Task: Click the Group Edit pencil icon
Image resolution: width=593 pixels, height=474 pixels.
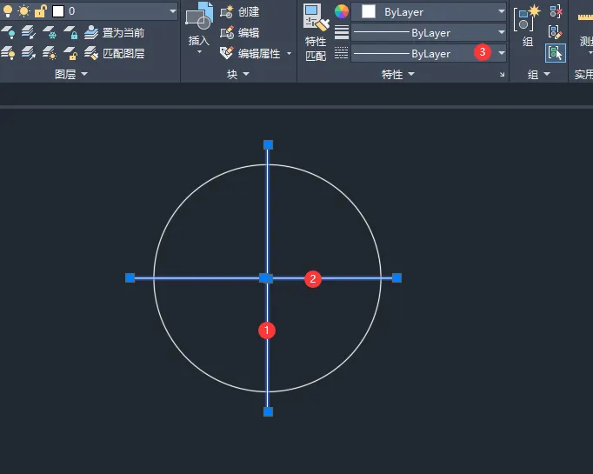Action: [x=556, y=32]
